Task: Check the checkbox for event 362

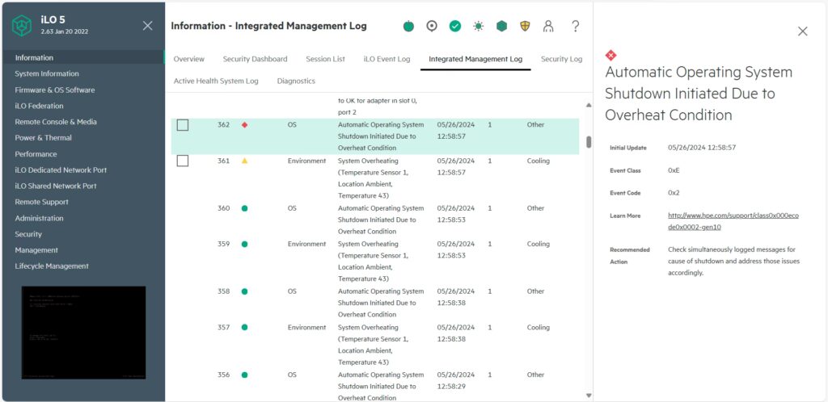Action: pyautogui.click(x=183, y=125)
